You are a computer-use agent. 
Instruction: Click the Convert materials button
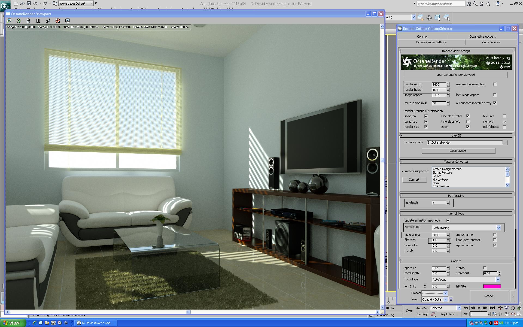click(414, 180)
